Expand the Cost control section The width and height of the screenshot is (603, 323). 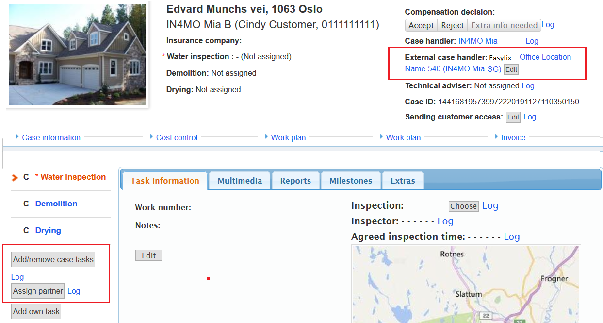point(177,137)
